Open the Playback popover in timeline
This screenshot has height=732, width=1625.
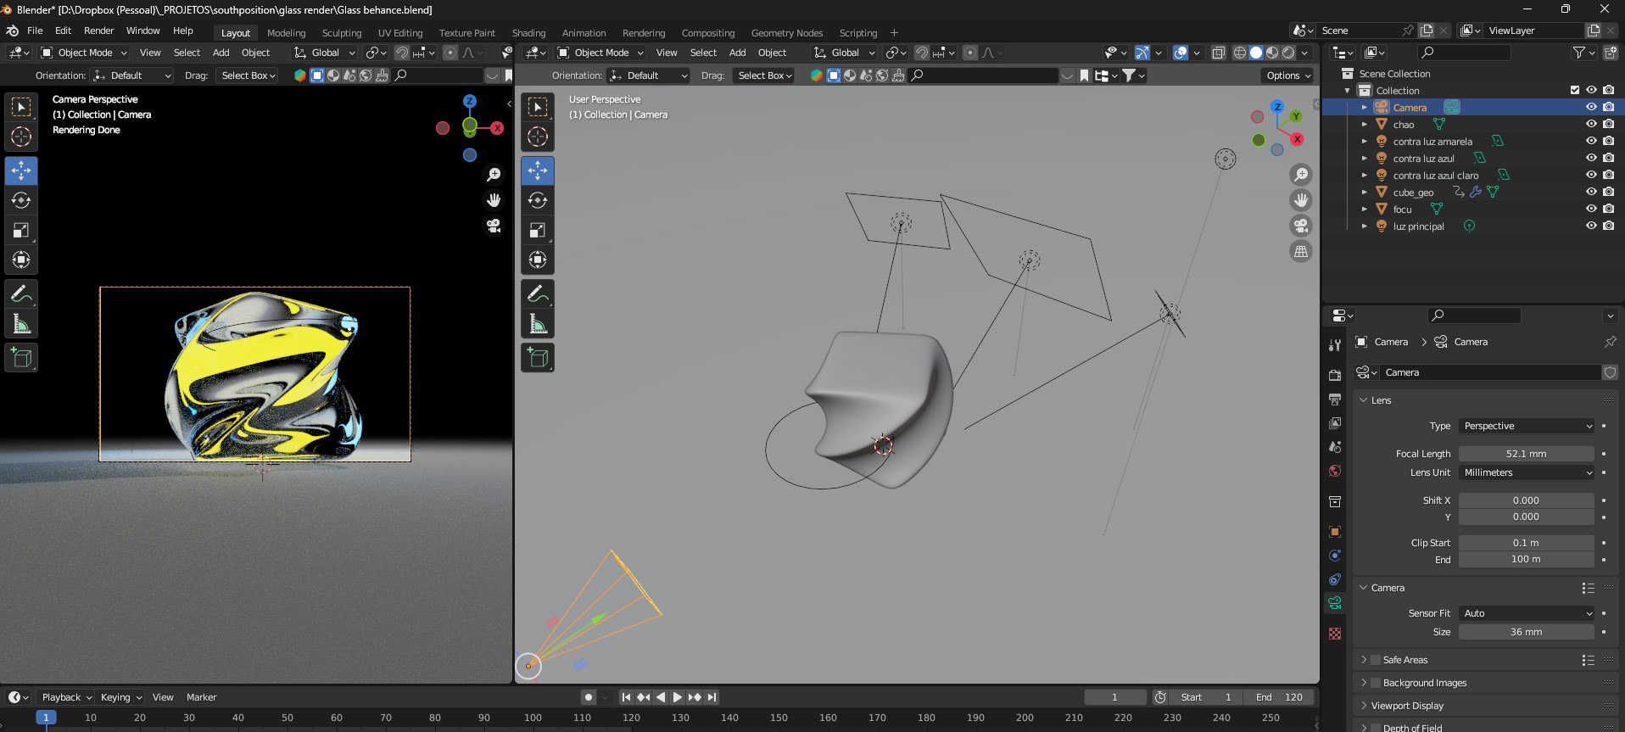pos(67,697)
